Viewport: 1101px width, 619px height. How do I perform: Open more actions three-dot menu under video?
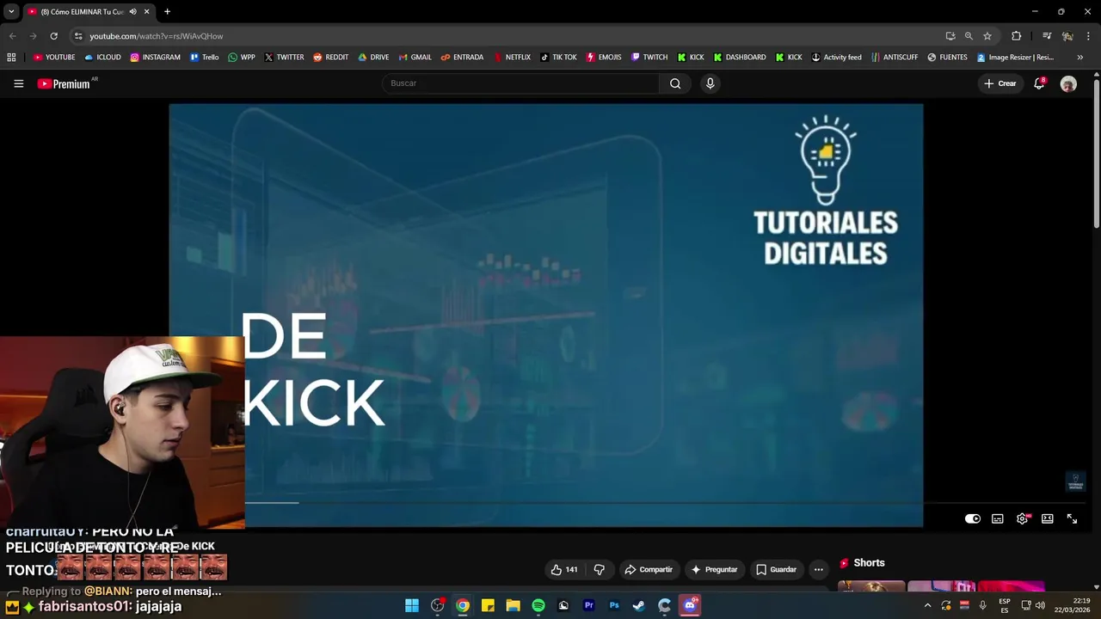point(818,569)
